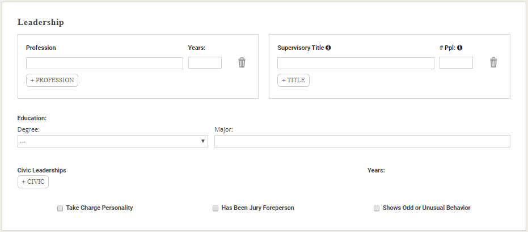
Task: Focus the Profession text field
Action: pyautogui.click(x=105, y=63)
